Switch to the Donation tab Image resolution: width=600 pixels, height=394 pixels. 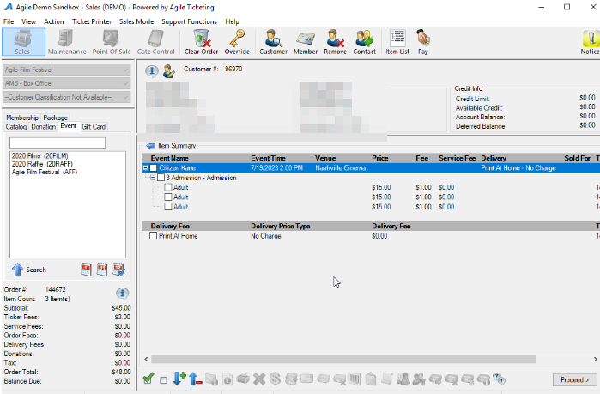[x=43, y=127]
